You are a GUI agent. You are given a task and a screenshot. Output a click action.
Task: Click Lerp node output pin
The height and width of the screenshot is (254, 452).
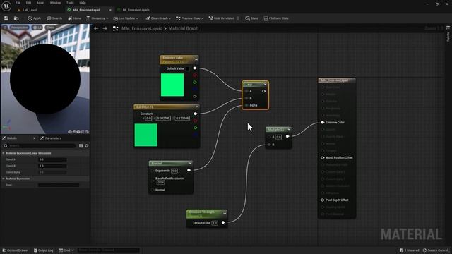tap(263, 91)
